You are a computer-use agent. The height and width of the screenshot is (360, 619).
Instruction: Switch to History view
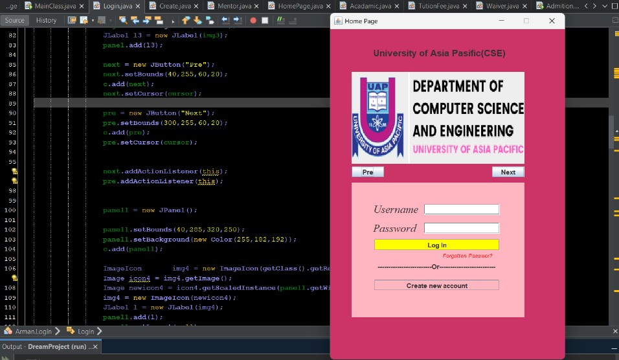pyautogui.click(x=46, y=20)
